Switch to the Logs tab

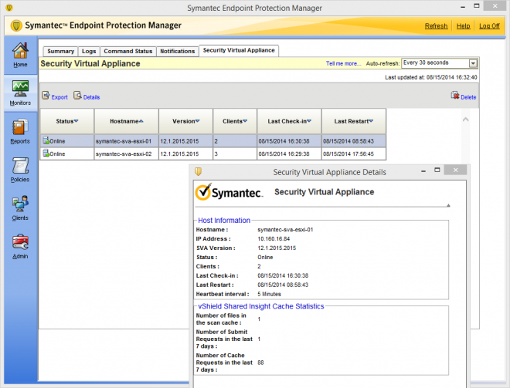tap(89, 52)
